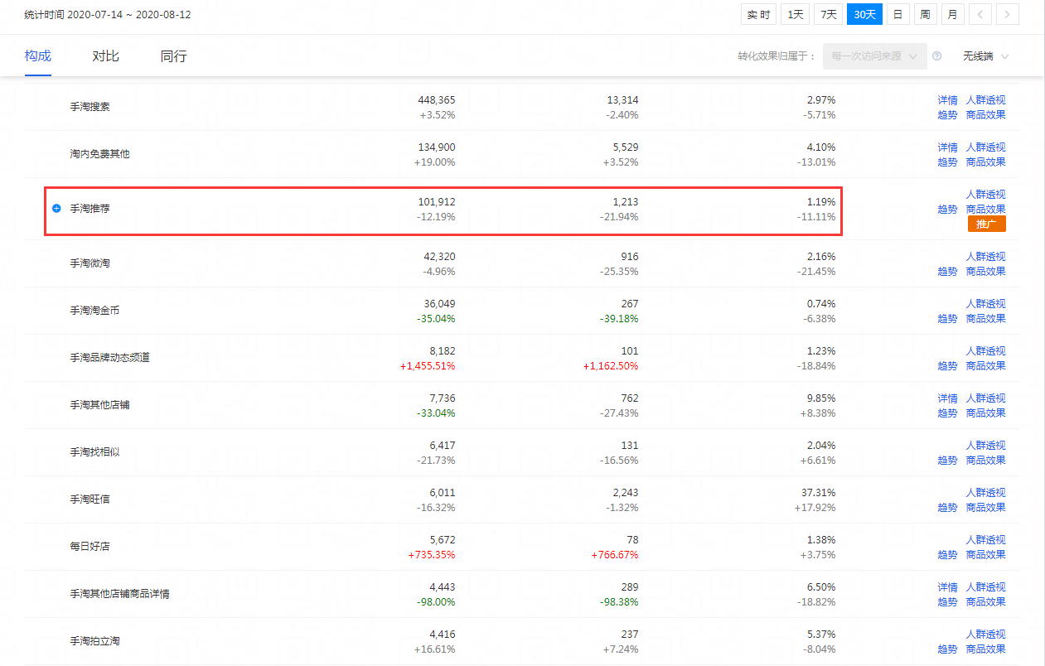Open 趋势 for 手淘拍立淘
The image size is (1045, 666).
coord(947,649)
